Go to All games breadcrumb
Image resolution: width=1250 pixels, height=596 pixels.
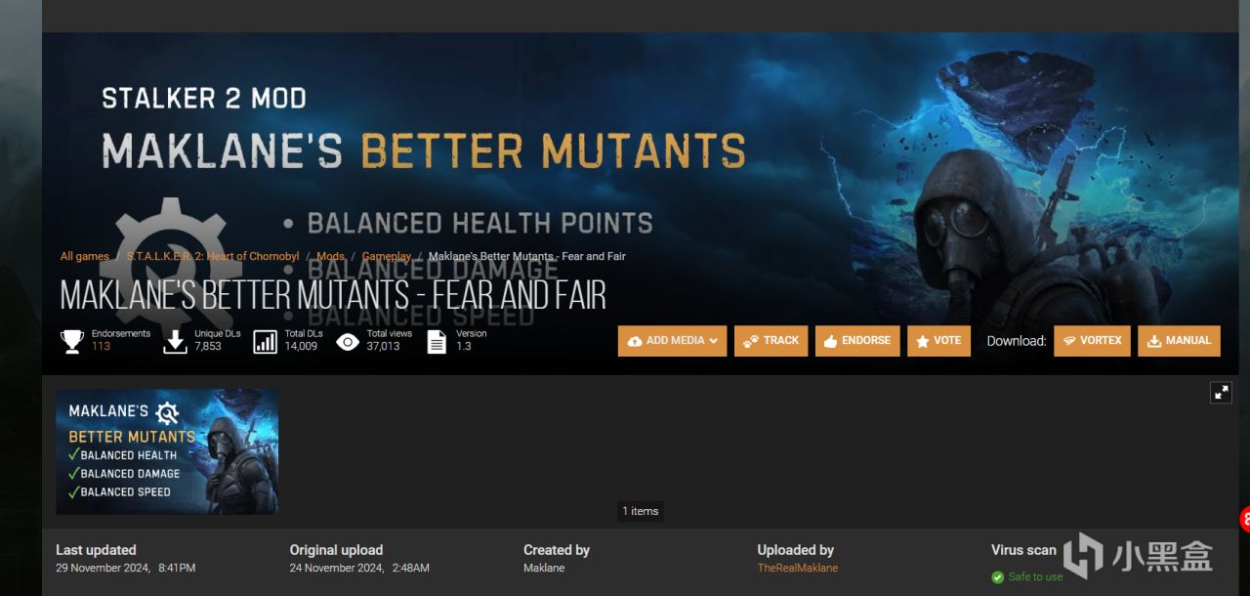coord(85,256)
